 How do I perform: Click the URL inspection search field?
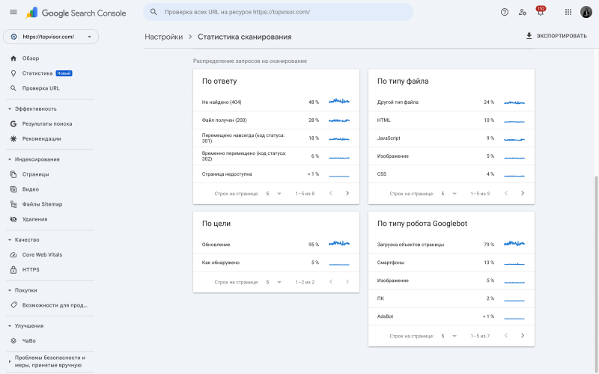pyautogui.click(x=277, y=12)
